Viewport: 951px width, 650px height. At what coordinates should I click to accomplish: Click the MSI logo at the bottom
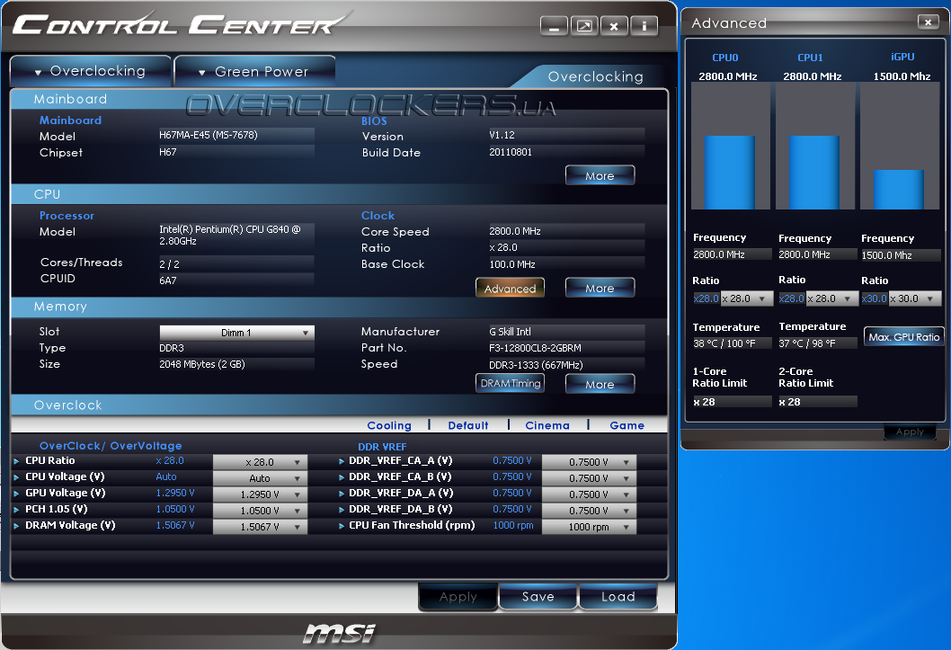click(x=340, y=633)
